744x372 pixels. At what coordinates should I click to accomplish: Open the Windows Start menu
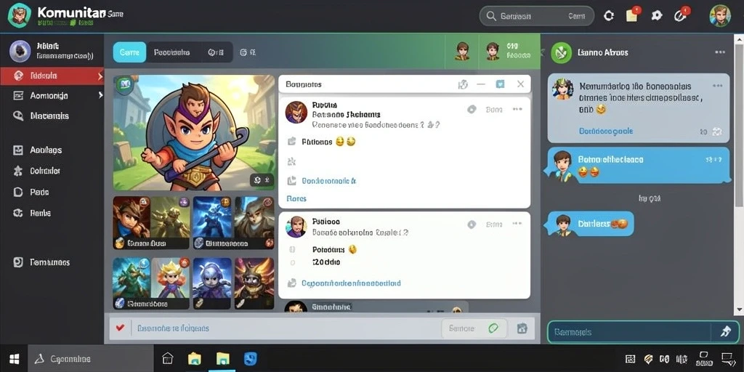[x=14, y=359]
